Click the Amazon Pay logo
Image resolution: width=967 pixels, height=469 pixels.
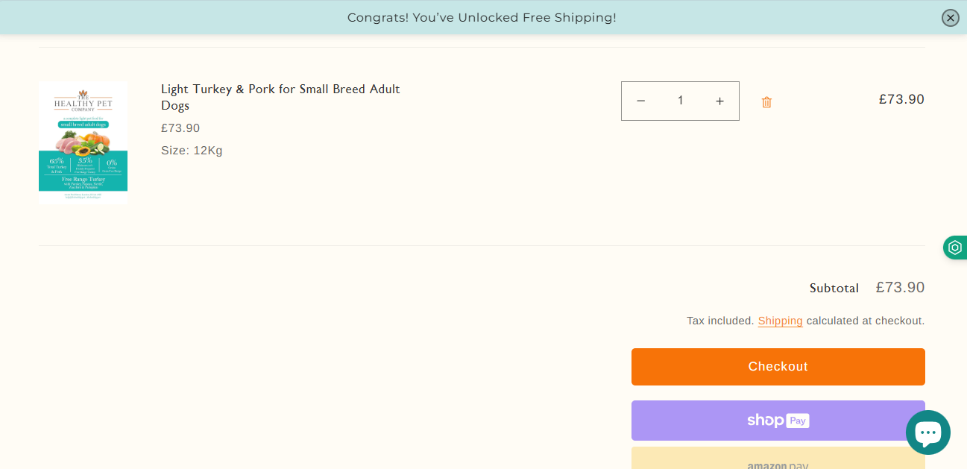tap(778, 462)
